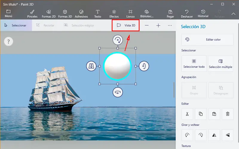The width and height of the screenshot is (239, 149).
Task: Open the Adhesivos stickers tab
Action: click(x=81, y=14)
